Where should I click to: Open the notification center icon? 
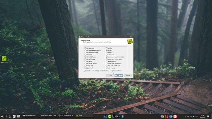coord(208,116)
